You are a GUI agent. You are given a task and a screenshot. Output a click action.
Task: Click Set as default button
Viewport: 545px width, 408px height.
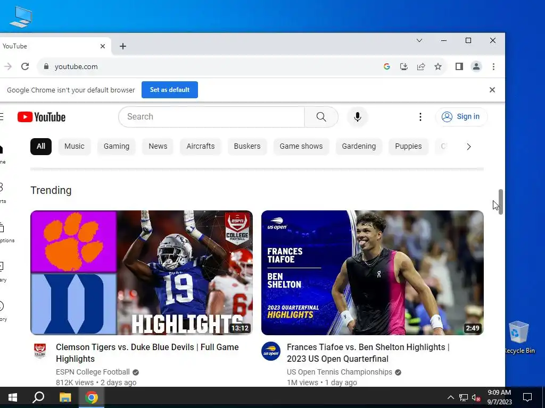click(170, 90)
